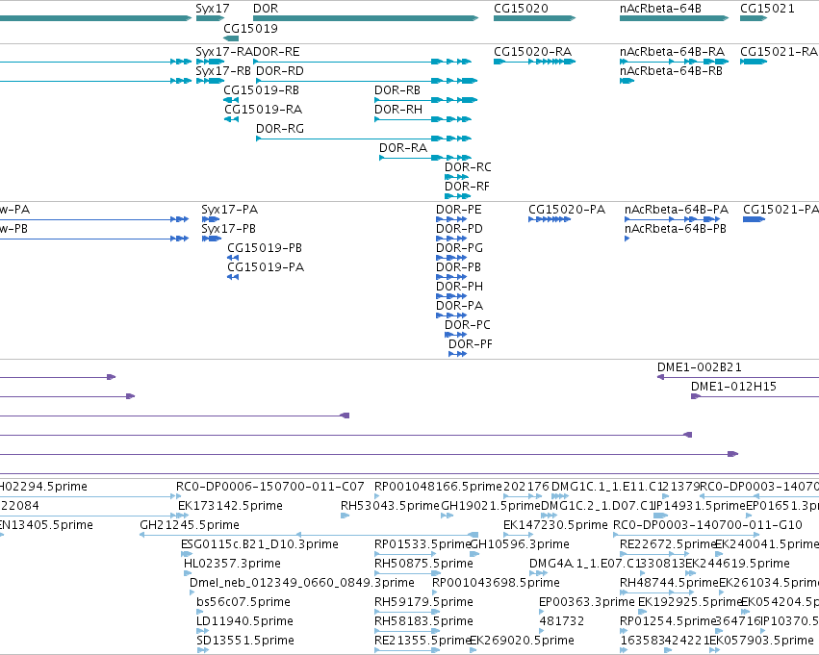This screenshot has height=655, width=819.
Task: Click EST ESG0115c.B21_D10.3prime
Action: [x=259, y=544]
